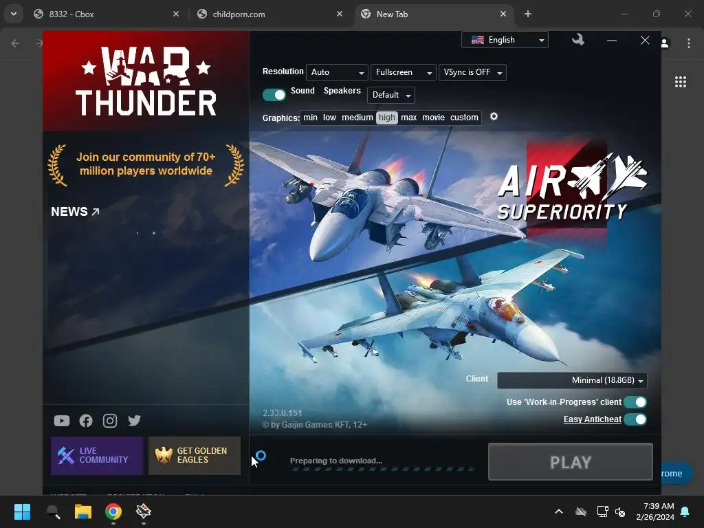The height and width of the screenshot is (528, 704).
Task: Open the launcher settings wrench icon
Action: click(577, 40)
